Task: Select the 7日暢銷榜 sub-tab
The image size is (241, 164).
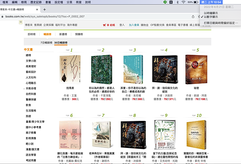Action: coord(46,43)
